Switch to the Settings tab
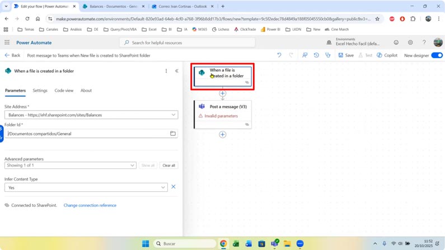This screenshot has width=445, height=250. coord(40,91)
